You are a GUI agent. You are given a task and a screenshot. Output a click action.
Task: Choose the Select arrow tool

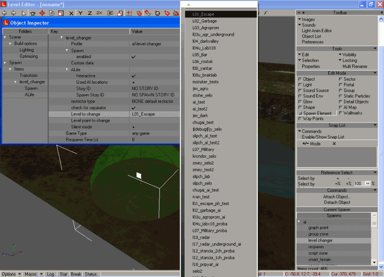pos(24,13)
